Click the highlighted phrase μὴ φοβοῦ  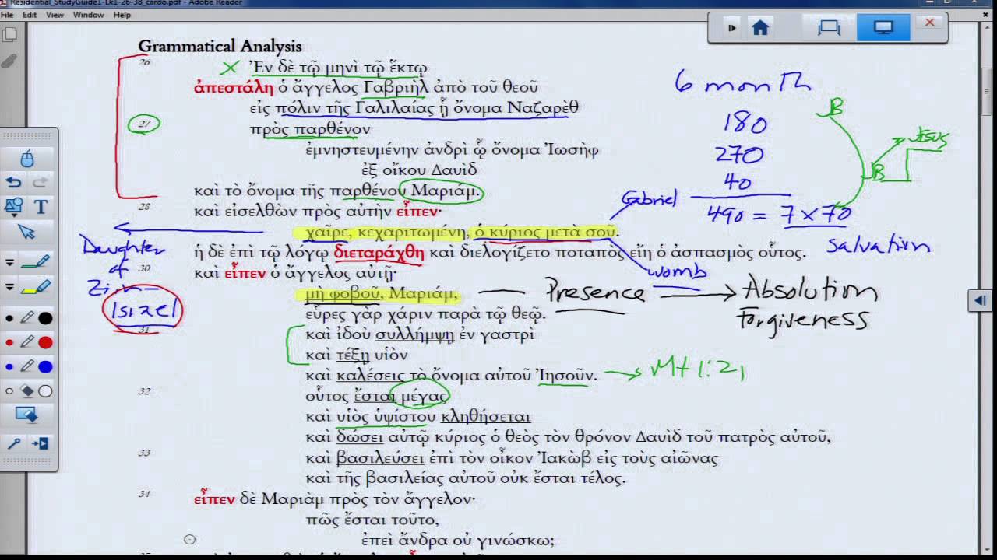pos(345,294)
